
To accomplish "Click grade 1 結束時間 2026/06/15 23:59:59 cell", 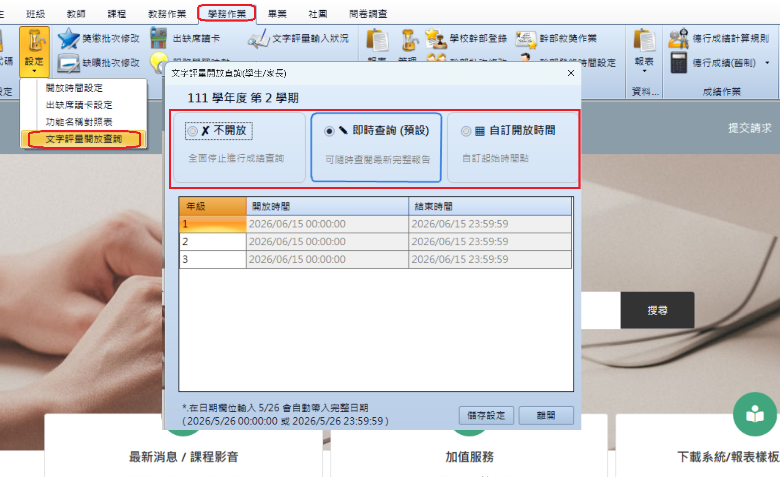I will (x=490, y=224).
